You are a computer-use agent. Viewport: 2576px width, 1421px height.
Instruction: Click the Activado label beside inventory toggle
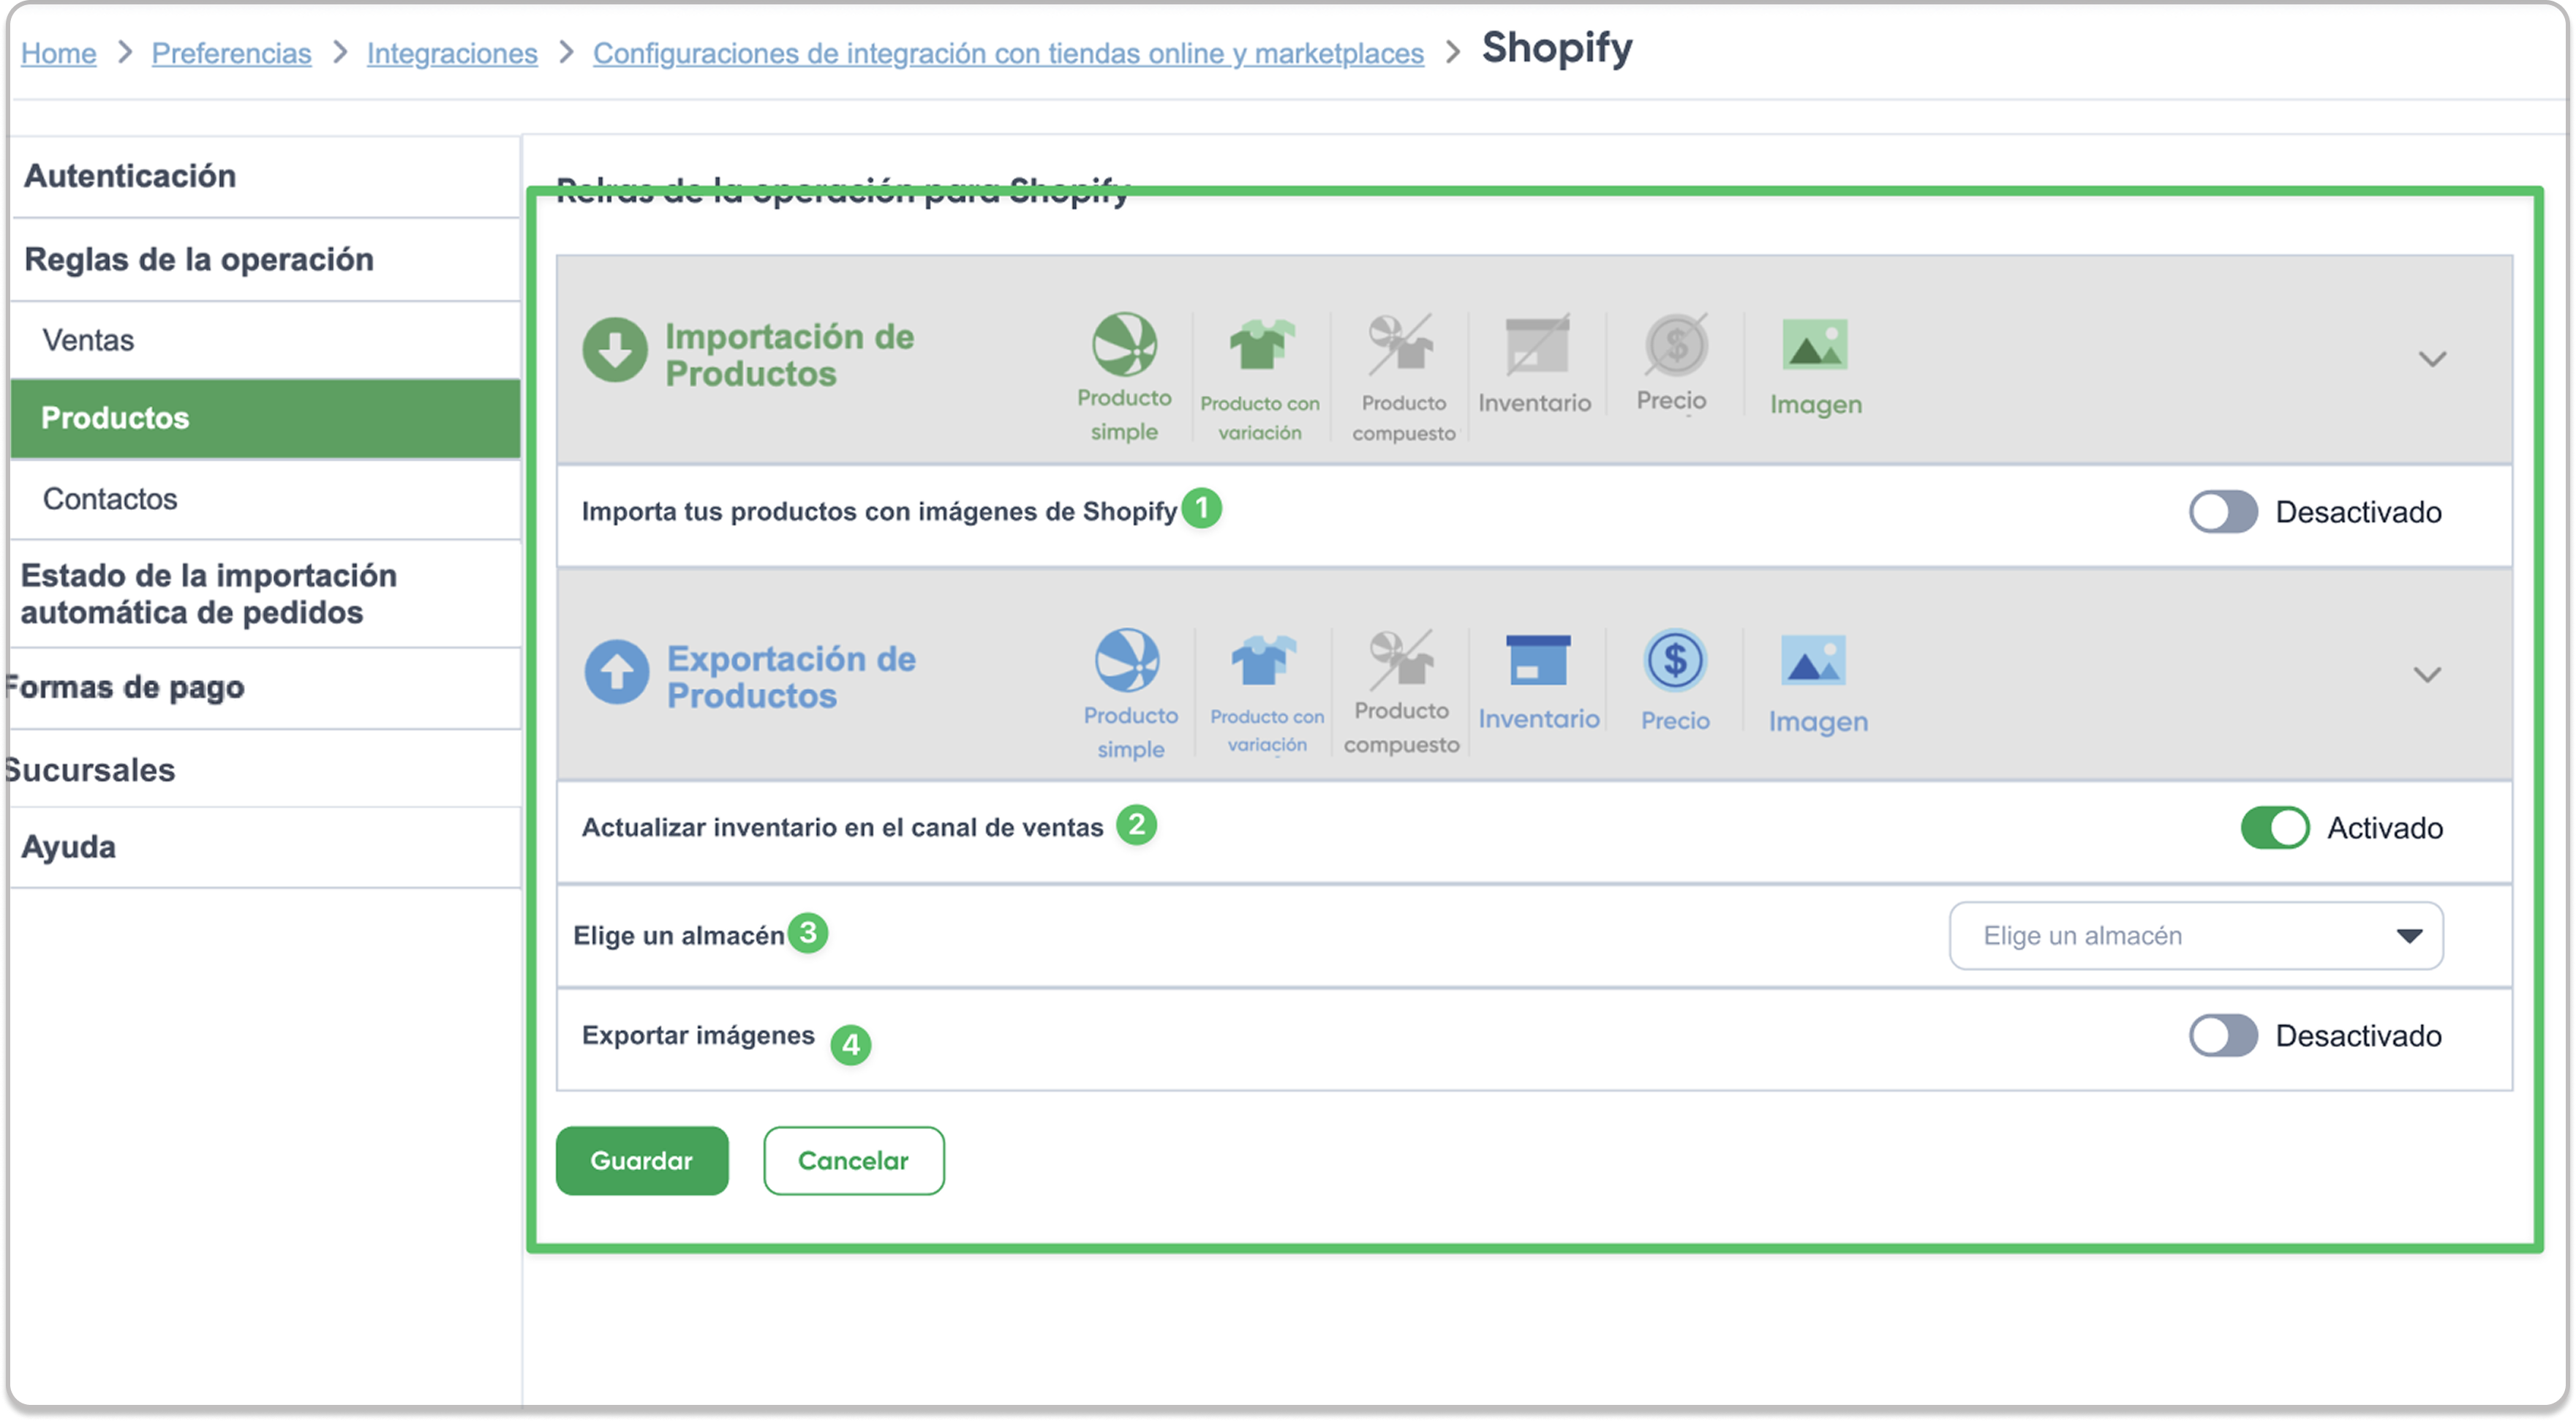coord(2385,828)
